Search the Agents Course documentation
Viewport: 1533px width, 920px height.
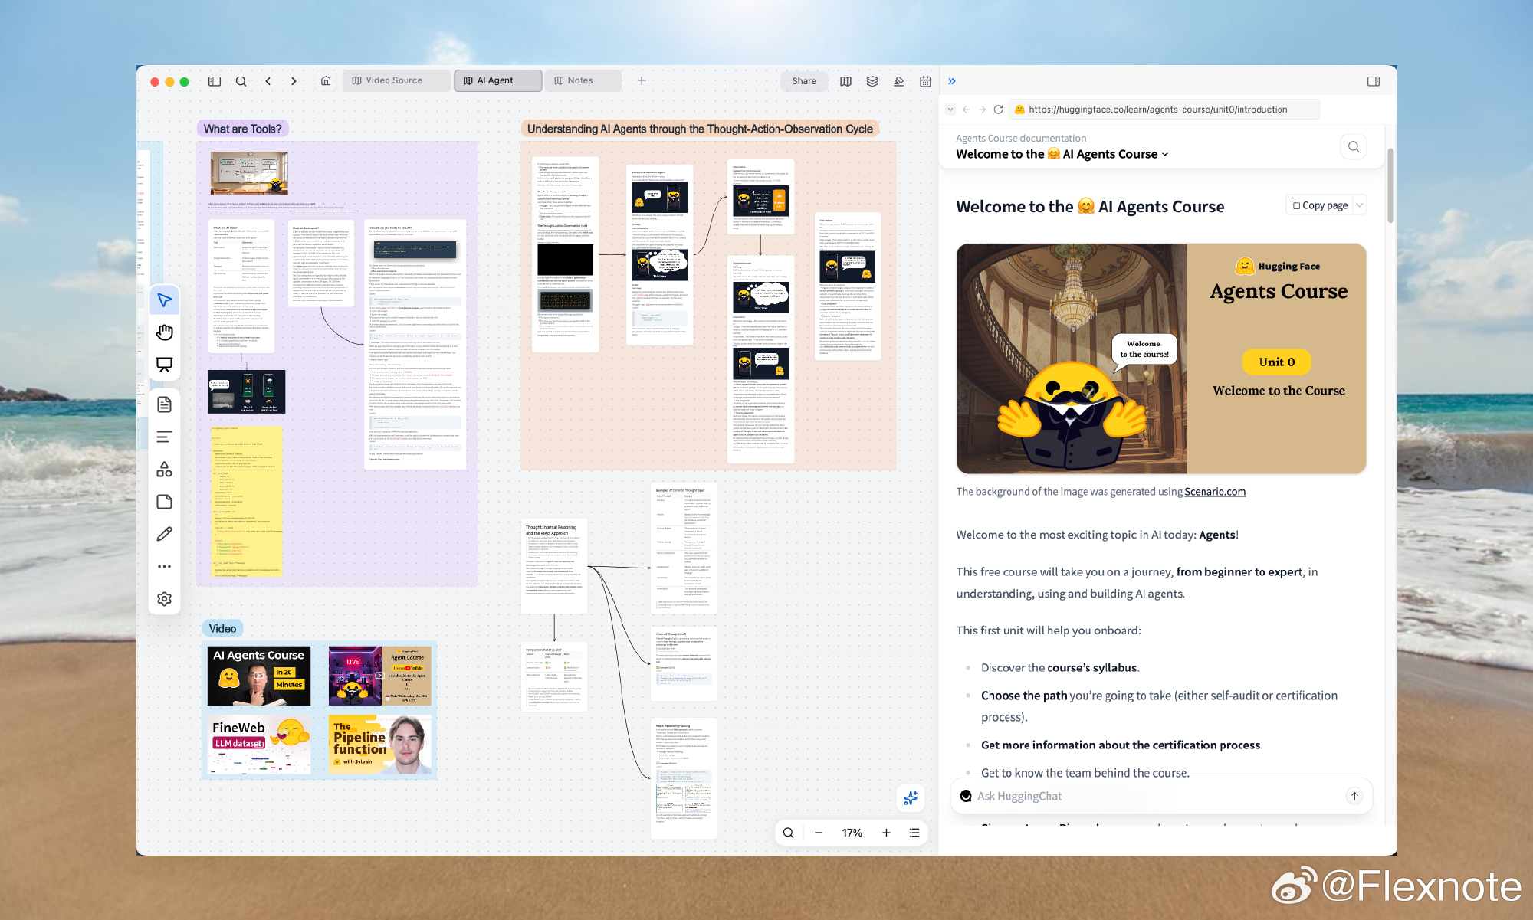point(1354,146)
